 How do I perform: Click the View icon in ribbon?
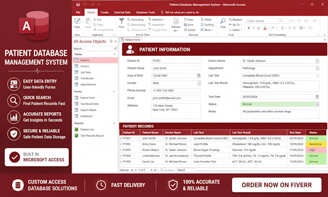[x=77, y=21]
